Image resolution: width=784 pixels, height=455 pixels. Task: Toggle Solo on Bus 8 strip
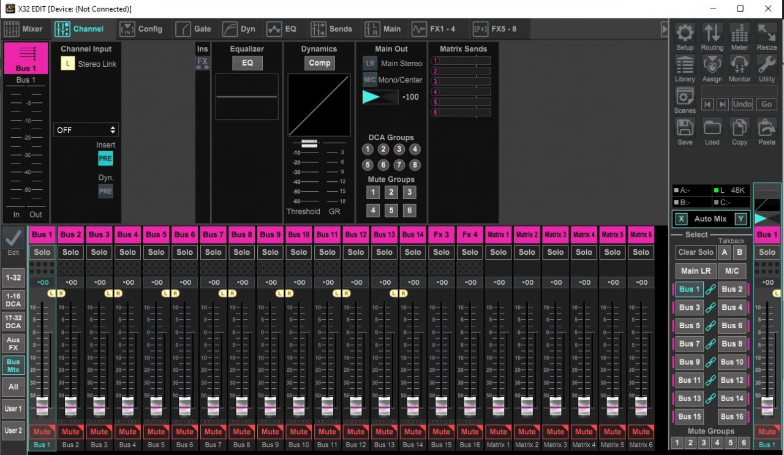pyautogui.click(x=242, y=252)
